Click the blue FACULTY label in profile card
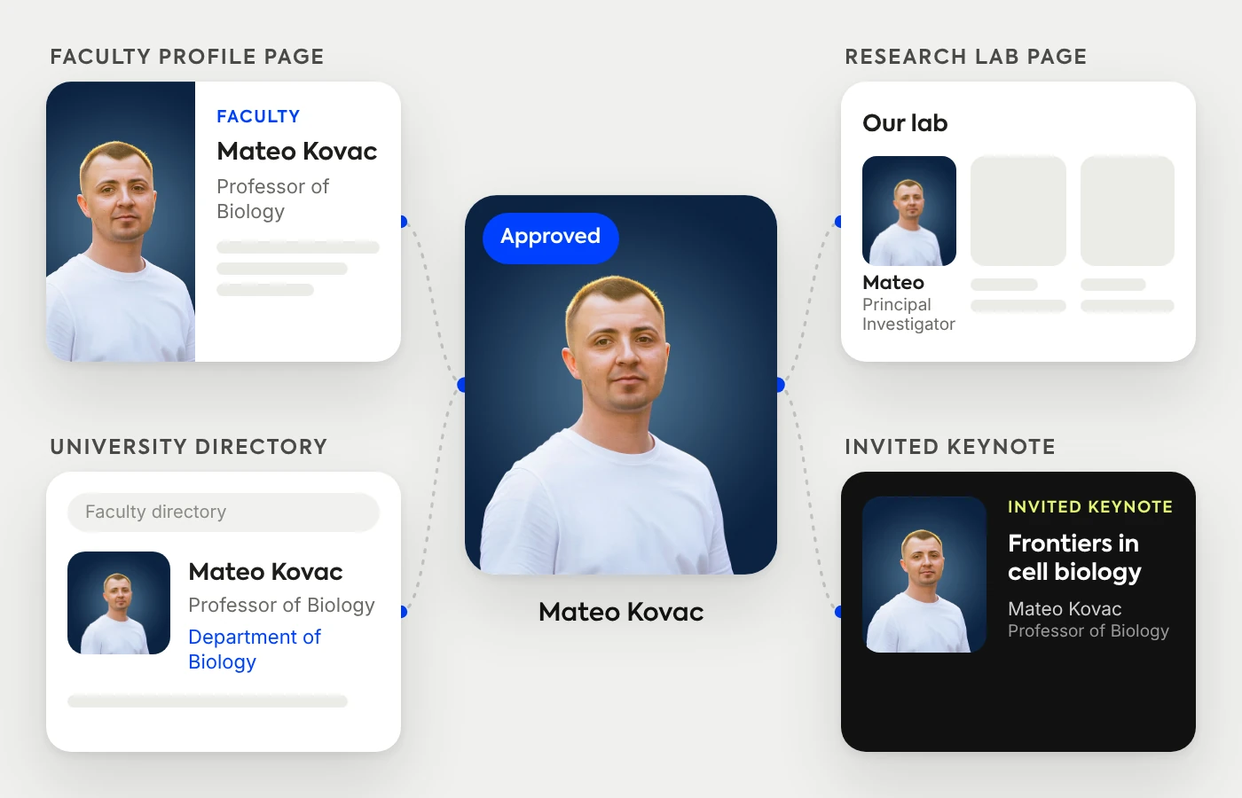 pyautogui.click(x=258, y=116)
